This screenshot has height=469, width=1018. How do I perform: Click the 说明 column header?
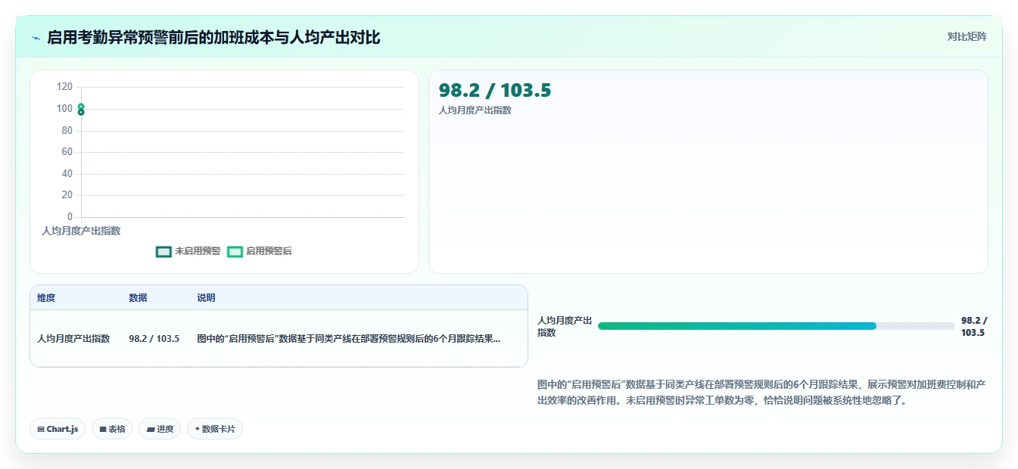tap(206, 298)
